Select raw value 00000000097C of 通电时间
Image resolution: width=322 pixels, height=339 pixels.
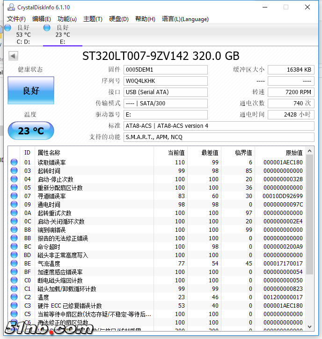(283, 205)
